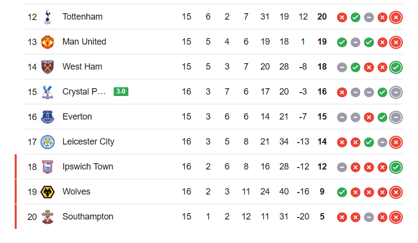Click Crystal Palace's 3-0 live score badge

121,92
